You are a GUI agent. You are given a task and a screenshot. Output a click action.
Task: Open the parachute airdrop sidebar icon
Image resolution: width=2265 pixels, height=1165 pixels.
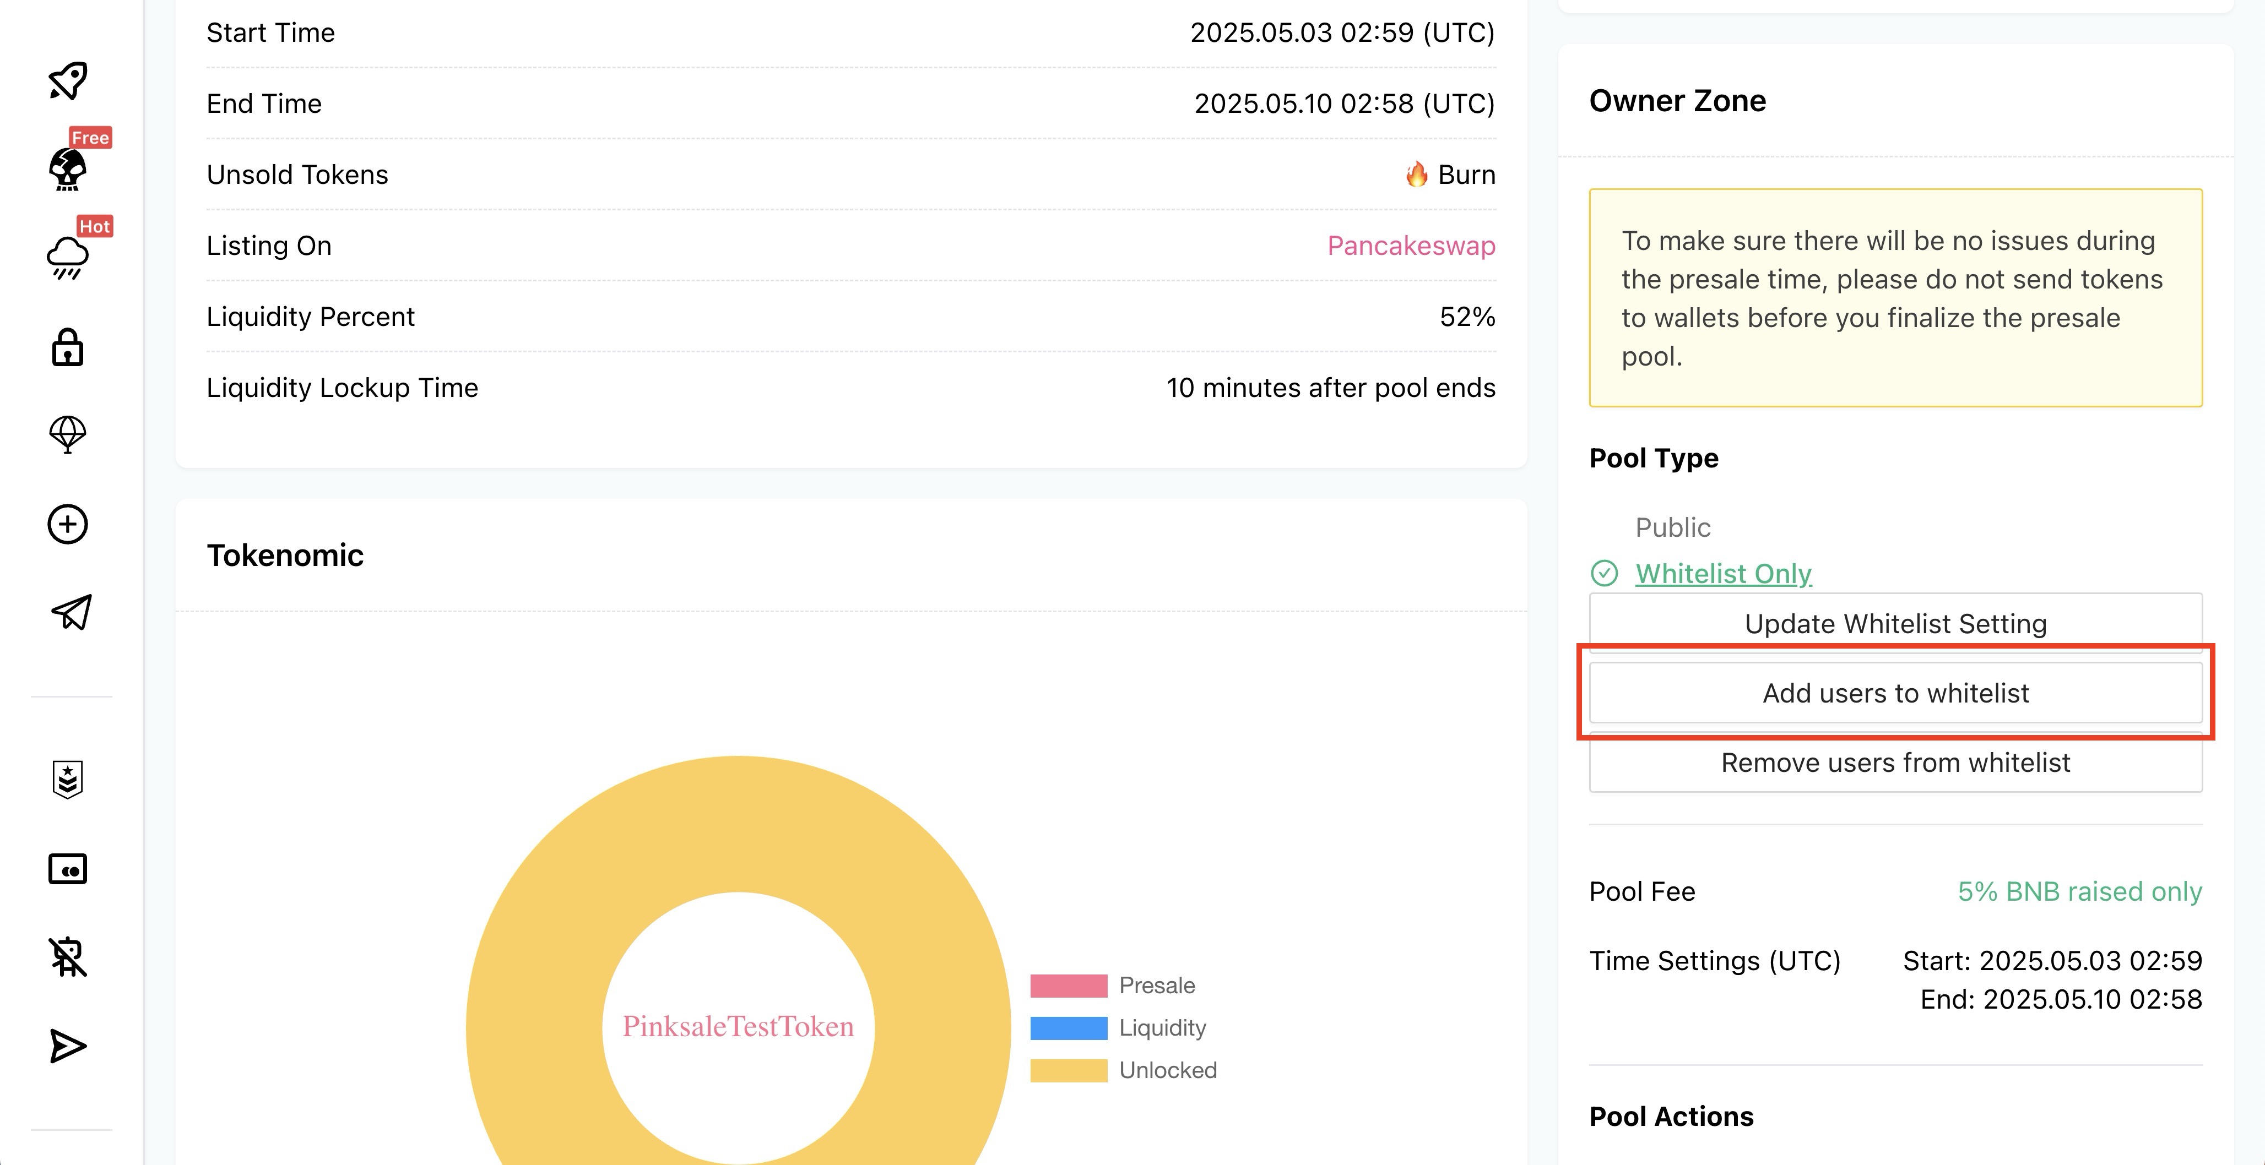(68, 434)
